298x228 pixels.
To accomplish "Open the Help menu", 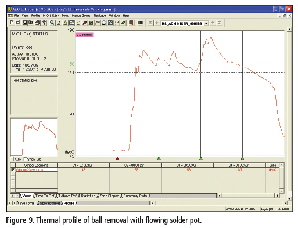I will [x=126, y=15].
